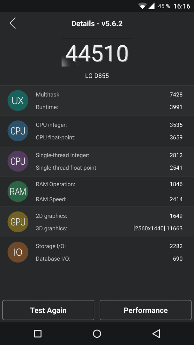This screenshot has height=345, width=194.
Task: Tap the LG-D855 device name
Action: pos(97,76)
